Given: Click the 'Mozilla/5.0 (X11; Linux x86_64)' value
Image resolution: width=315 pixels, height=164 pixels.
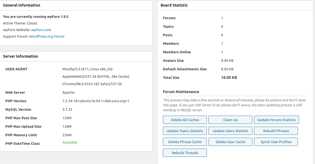Looking at the screenshot, I should [87, 69].
